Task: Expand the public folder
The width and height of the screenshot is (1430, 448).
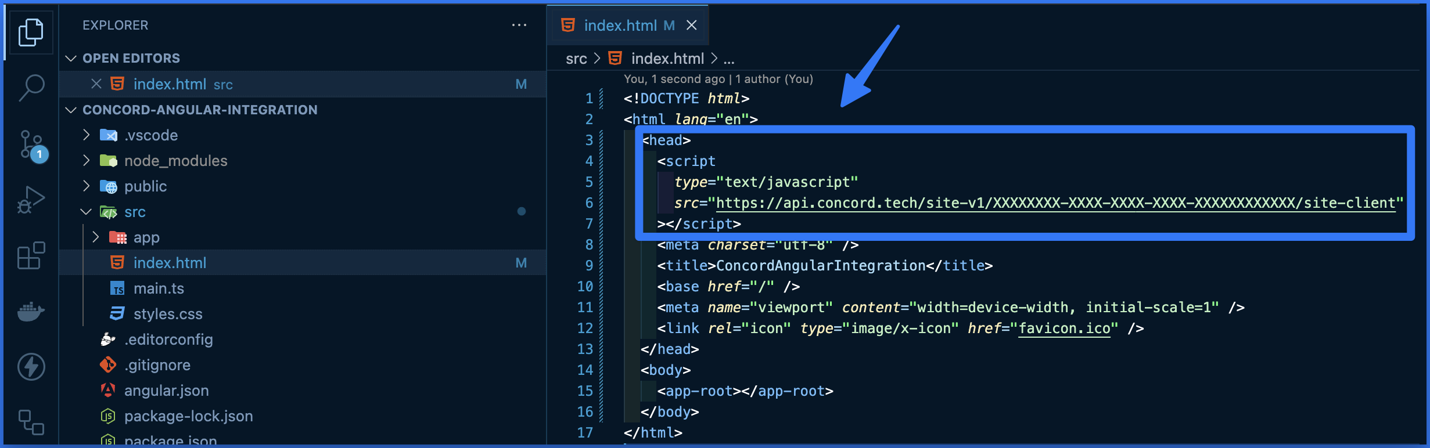Action: click(x=87, y=186)
